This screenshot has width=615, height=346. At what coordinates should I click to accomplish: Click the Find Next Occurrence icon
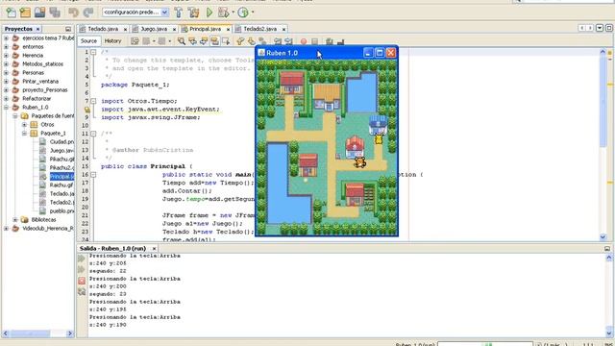204,41
